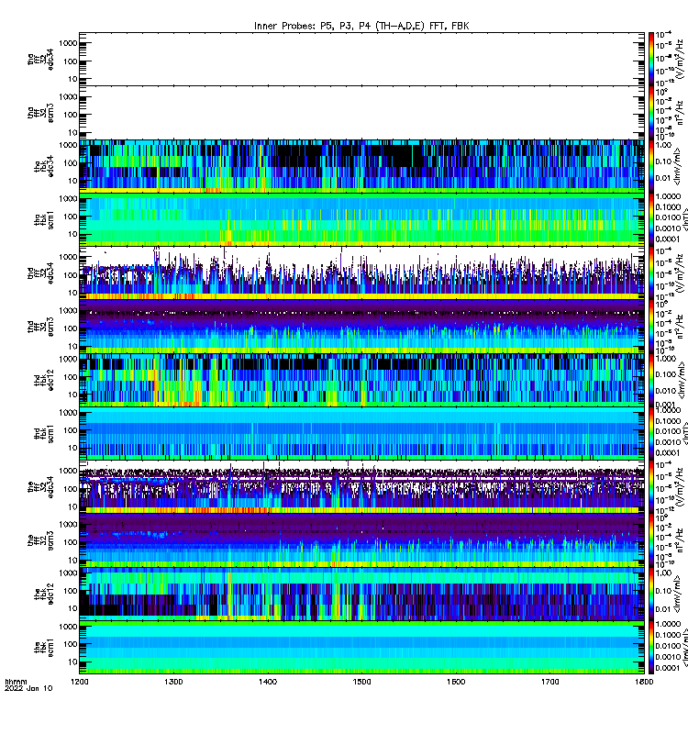Click the colorbar beside thd fbk edc12 panel
This screenshot has height=734, width=688.
[651, 380]
